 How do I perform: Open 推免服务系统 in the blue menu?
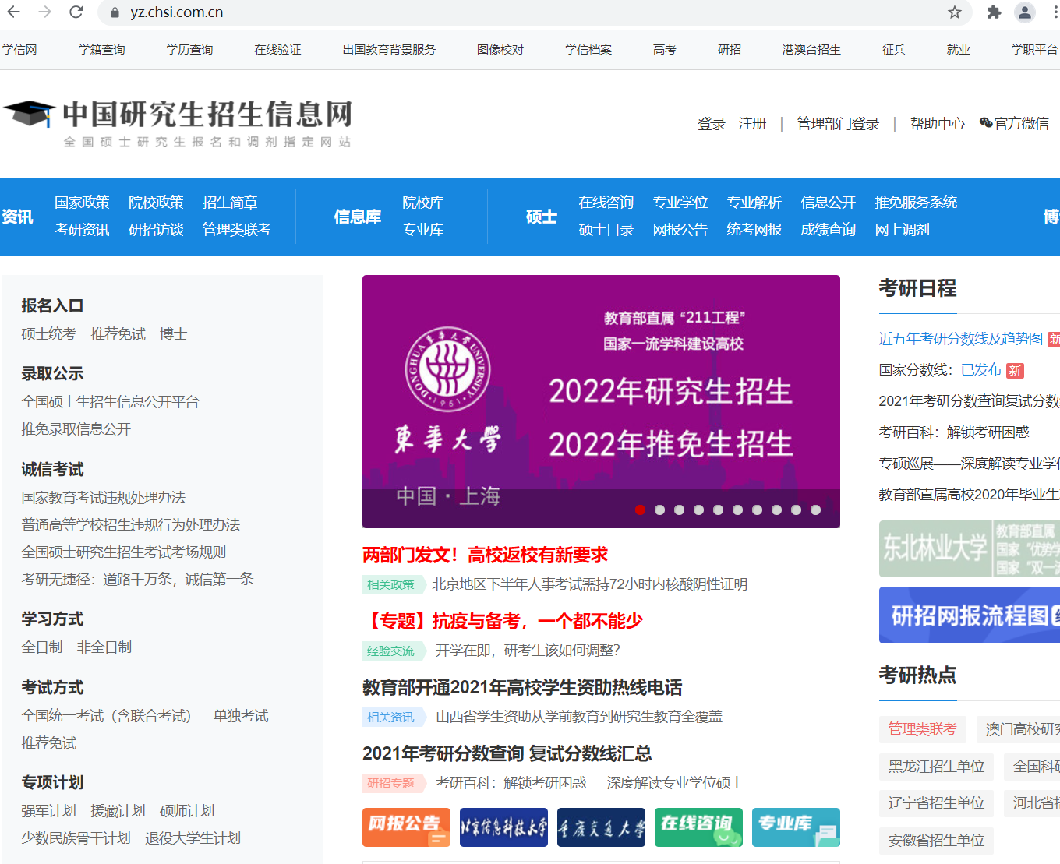916,203
